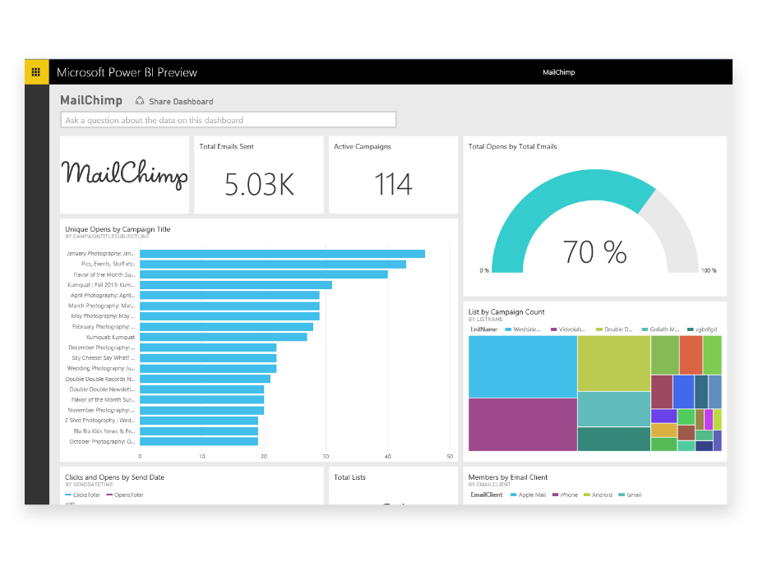Viewport: 758px width, 580px height.
Task: Select the February Photography bar
Action: 227,327
